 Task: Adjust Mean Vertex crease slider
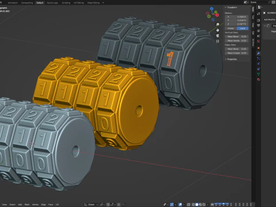pos(236,41)
